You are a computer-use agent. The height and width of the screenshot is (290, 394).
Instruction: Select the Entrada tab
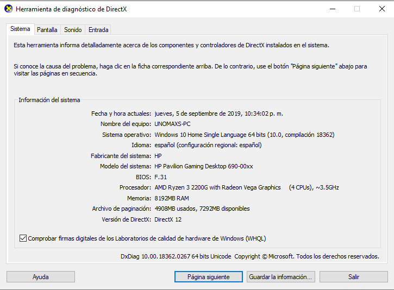pyautogui.click(x=98, y=30)
